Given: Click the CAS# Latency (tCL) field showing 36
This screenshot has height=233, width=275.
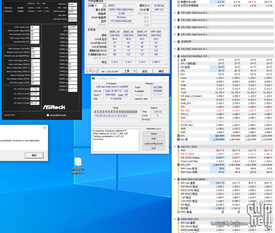Looking at the screenshot, I should [35, 27].
